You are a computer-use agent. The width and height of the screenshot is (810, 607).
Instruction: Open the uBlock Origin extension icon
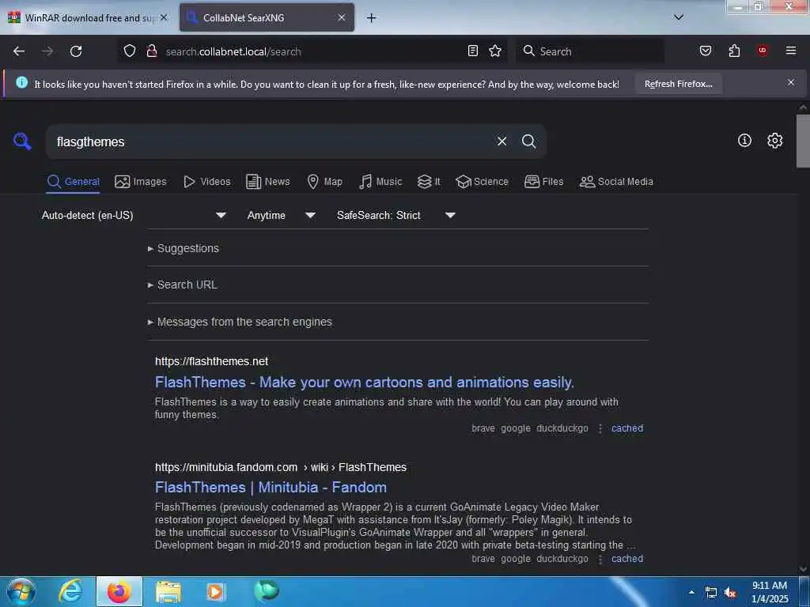tap(763, 51)
